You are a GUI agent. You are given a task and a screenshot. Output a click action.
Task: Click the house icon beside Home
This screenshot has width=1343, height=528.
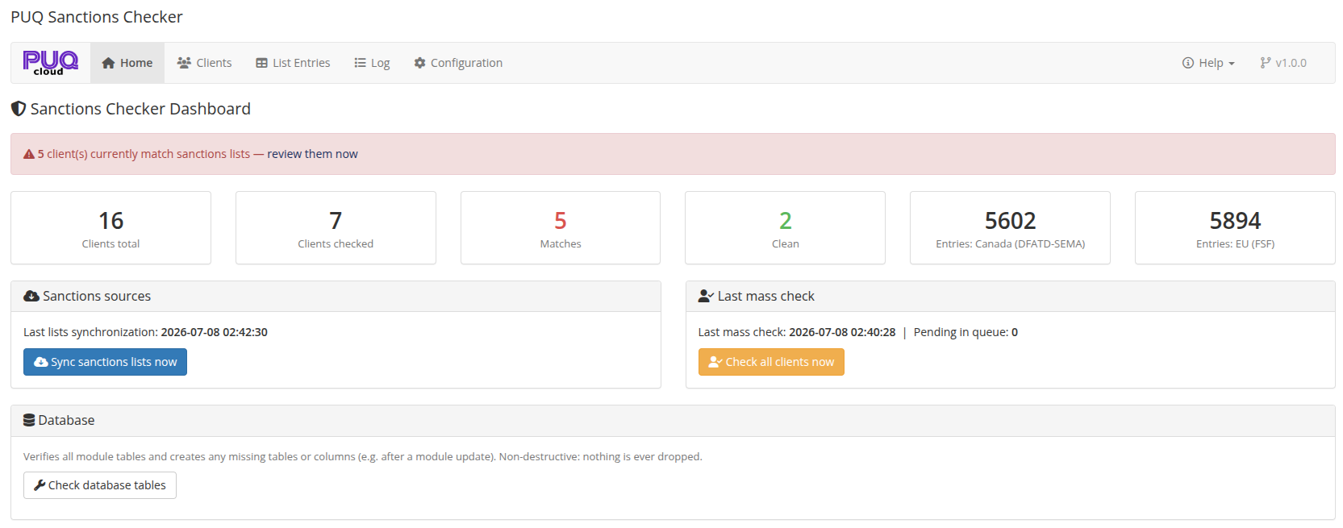pyautogui.click(x=108, y=63)
